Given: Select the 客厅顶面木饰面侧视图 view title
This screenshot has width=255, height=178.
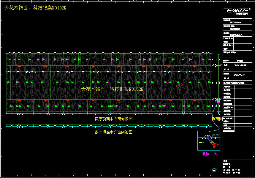Looking at the screenshot, I should pos(113,132).
